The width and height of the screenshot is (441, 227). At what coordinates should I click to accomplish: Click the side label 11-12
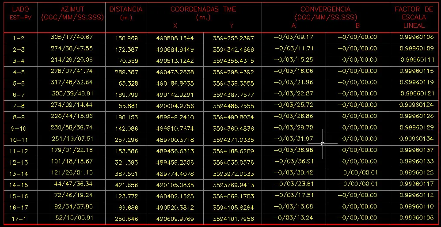click(19, 151)
